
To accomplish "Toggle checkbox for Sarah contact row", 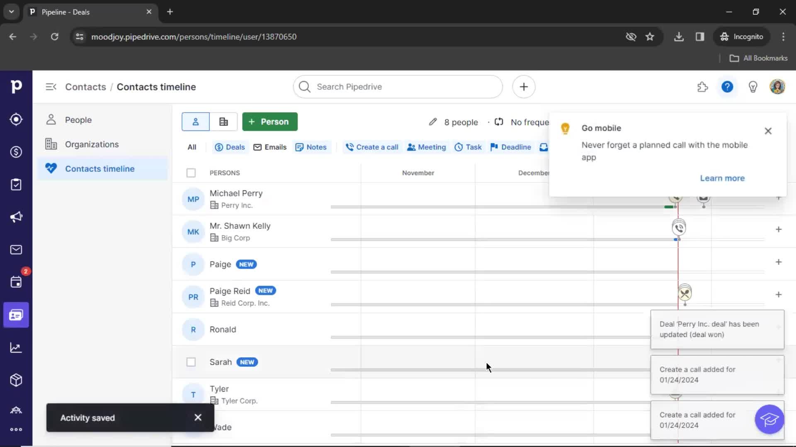I will [x=191, y=362].
